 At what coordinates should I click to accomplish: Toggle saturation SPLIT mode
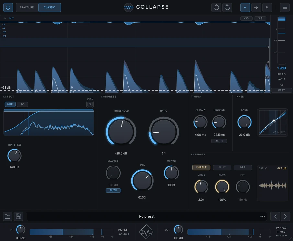click(222, 167)
